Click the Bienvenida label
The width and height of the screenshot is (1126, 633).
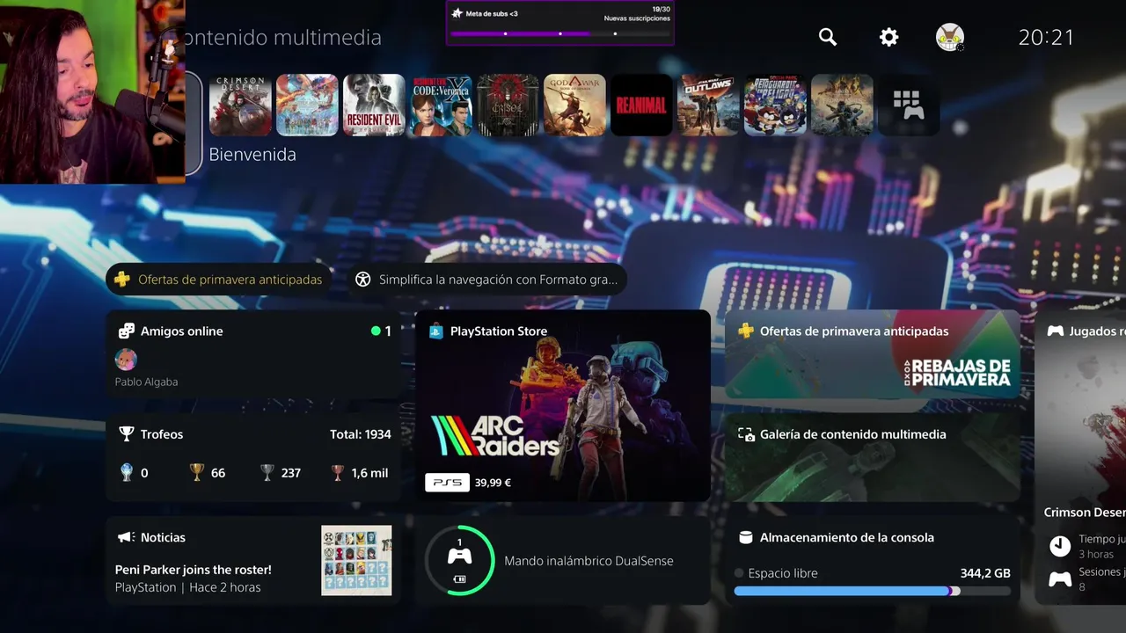click(x=252, y=154)
